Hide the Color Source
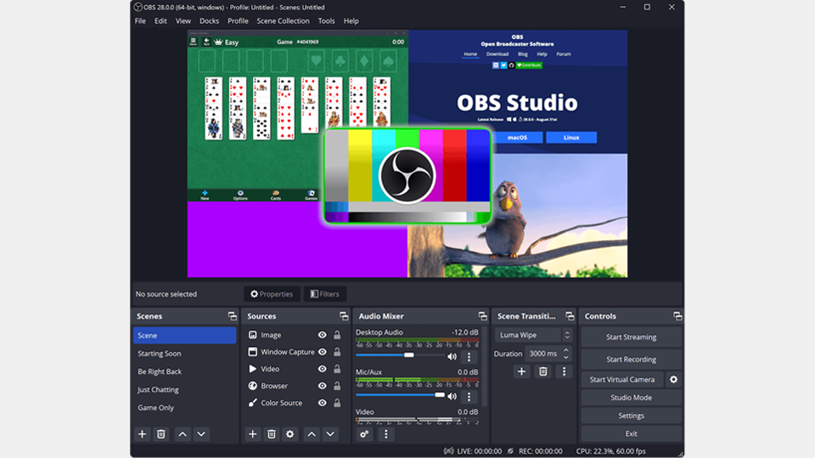Viewport: 815px width, 458px height. coord(323,403)
